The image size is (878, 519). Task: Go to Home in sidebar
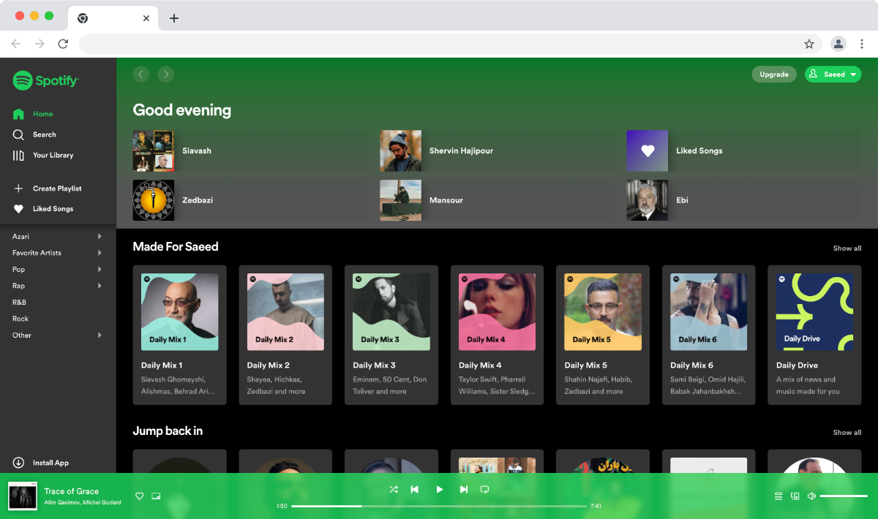pos(33,114)
